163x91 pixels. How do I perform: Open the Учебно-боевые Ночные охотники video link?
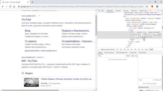tap(67, 79)
